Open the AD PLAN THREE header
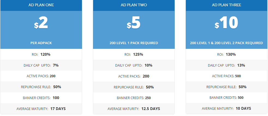Viewport: 268px width, 116px height. tap(226, 5)
